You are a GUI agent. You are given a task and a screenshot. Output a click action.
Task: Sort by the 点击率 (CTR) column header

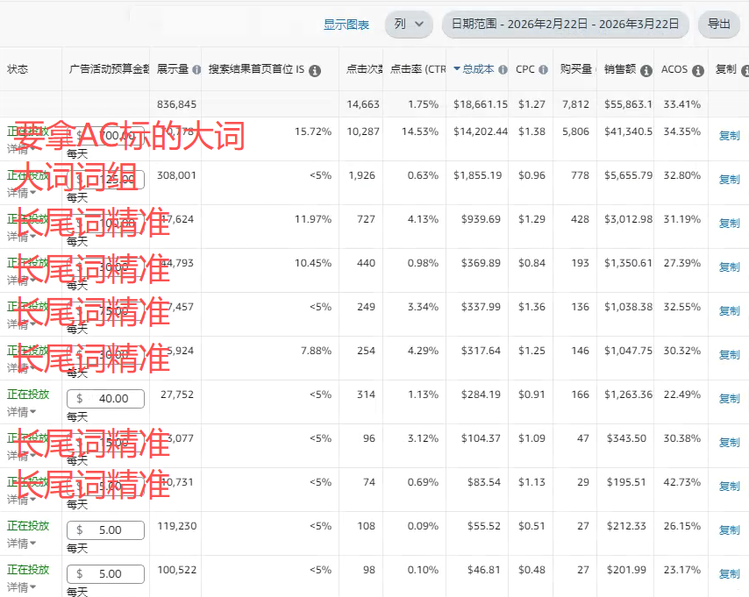pos(417,70)
